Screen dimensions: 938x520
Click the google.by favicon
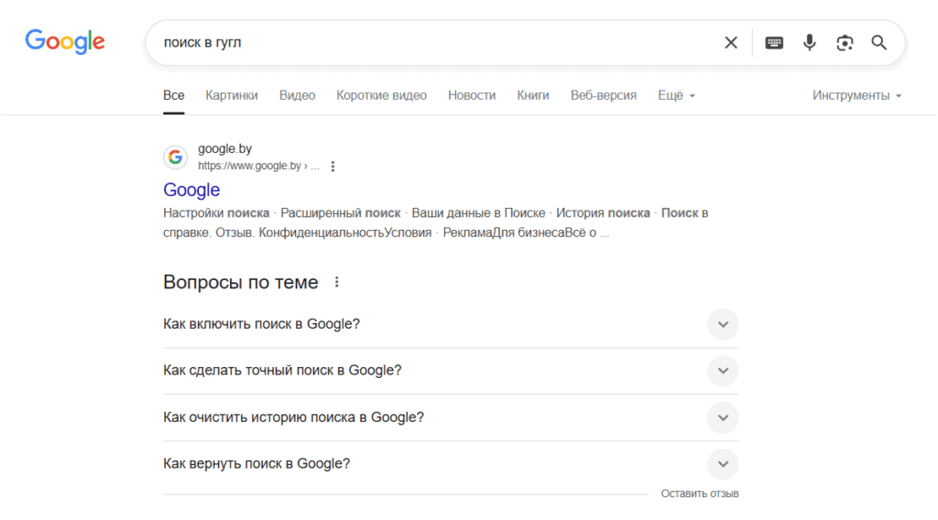point(175,157)
